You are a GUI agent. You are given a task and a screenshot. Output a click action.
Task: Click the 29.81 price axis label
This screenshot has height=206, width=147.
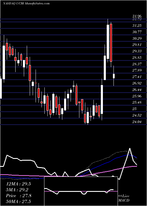click(x=137, y=45)
